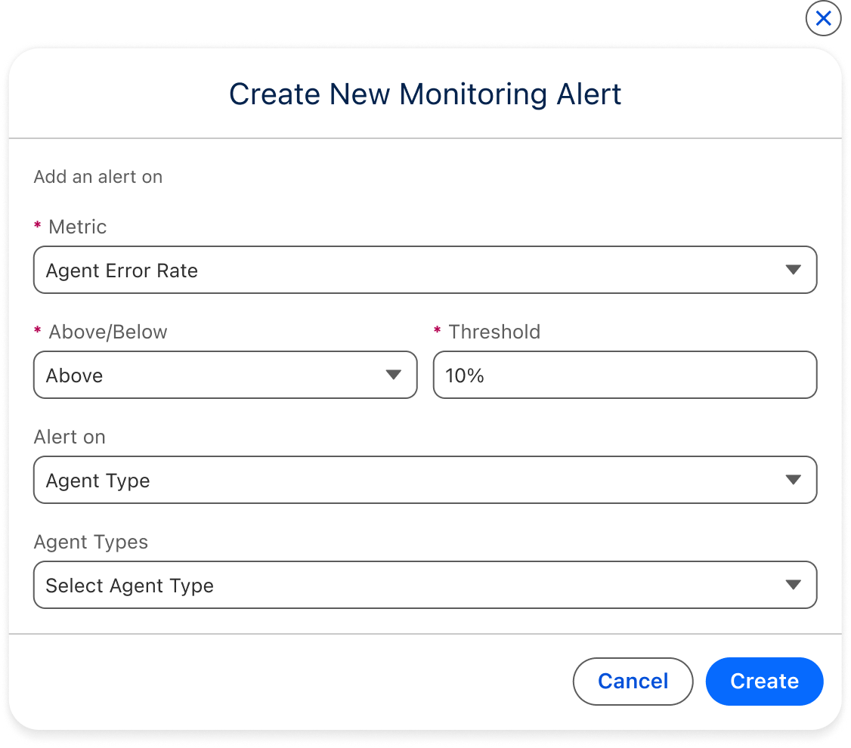This screenshot has width=851, height=748.
Task: Click the Alert on field's arrow icon
Action: point(793,480)
